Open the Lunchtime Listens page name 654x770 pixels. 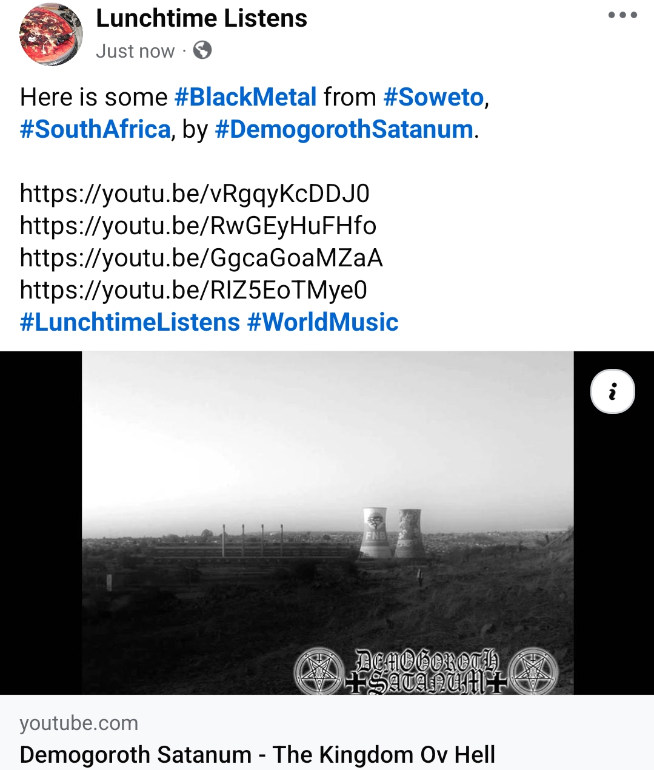(201, 18)
